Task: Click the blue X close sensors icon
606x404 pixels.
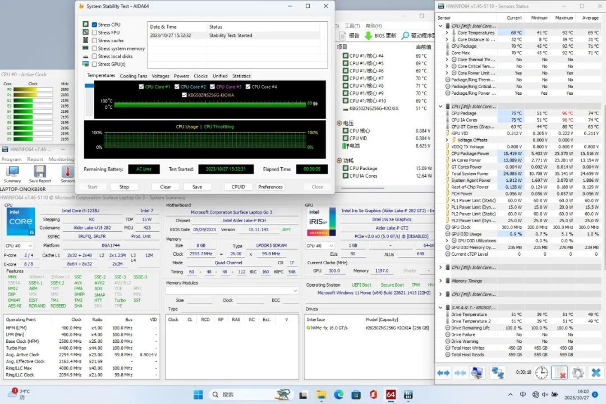Action: point(596,373)
